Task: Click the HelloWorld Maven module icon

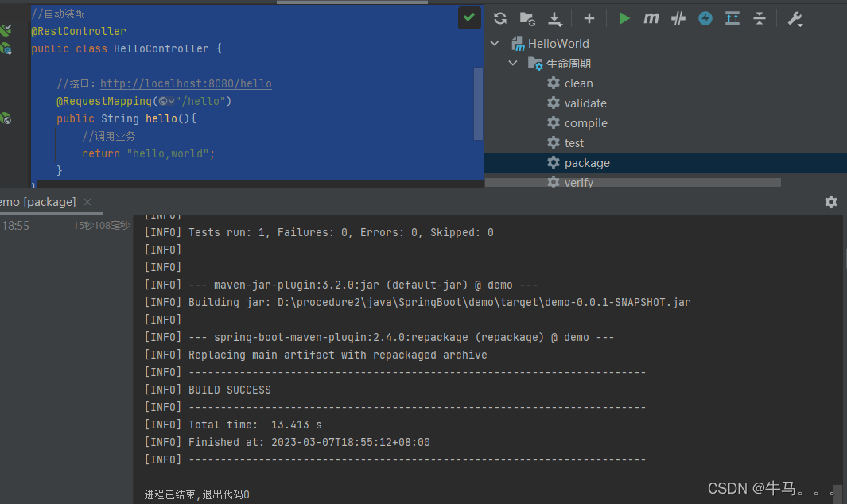Action: coord(518,43)
